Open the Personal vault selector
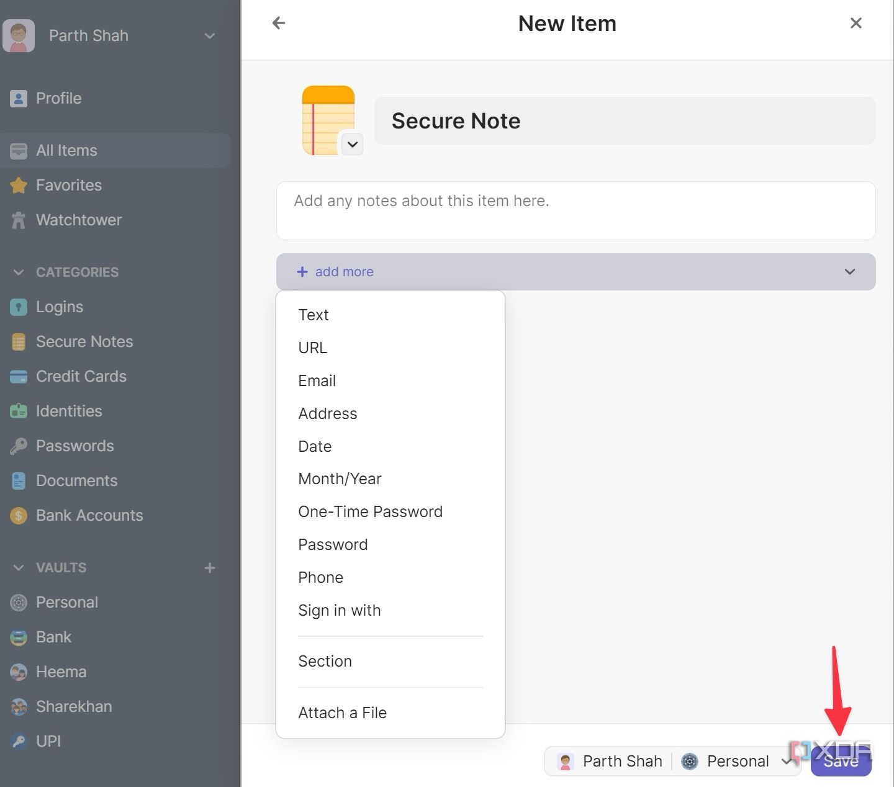894x787 pixels. click(738, 761)
